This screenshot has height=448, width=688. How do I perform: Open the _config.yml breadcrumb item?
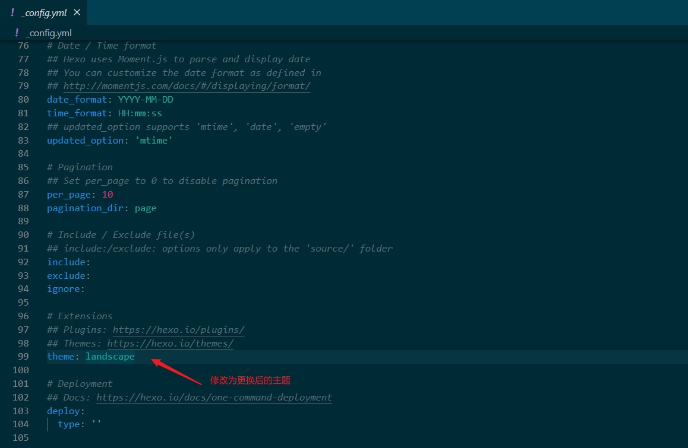(x=49, y=33)
